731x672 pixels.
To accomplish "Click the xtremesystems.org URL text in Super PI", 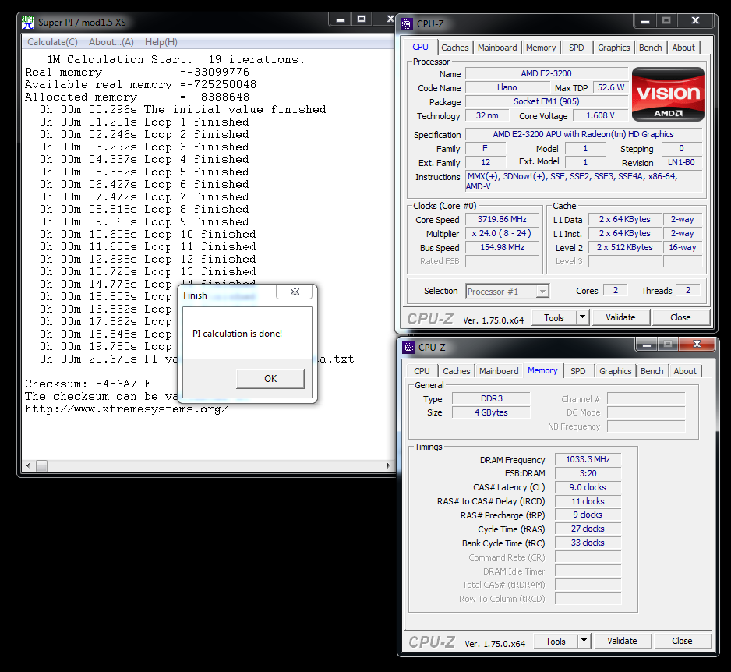I will [x=127, y=409].
